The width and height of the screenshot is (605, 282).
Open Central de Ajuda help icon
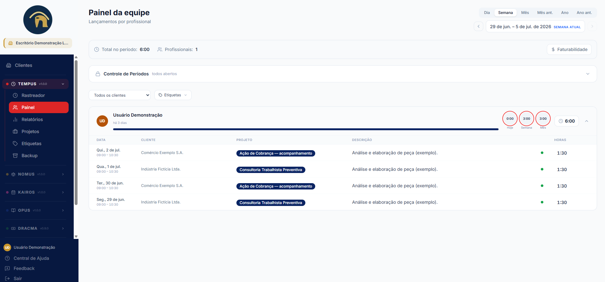(x=7, y=258)
